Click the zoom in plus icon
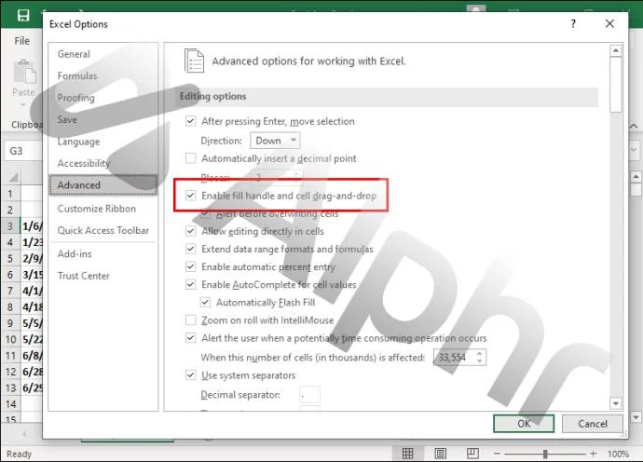Screen dimensions: 643x462 point(593,454)
